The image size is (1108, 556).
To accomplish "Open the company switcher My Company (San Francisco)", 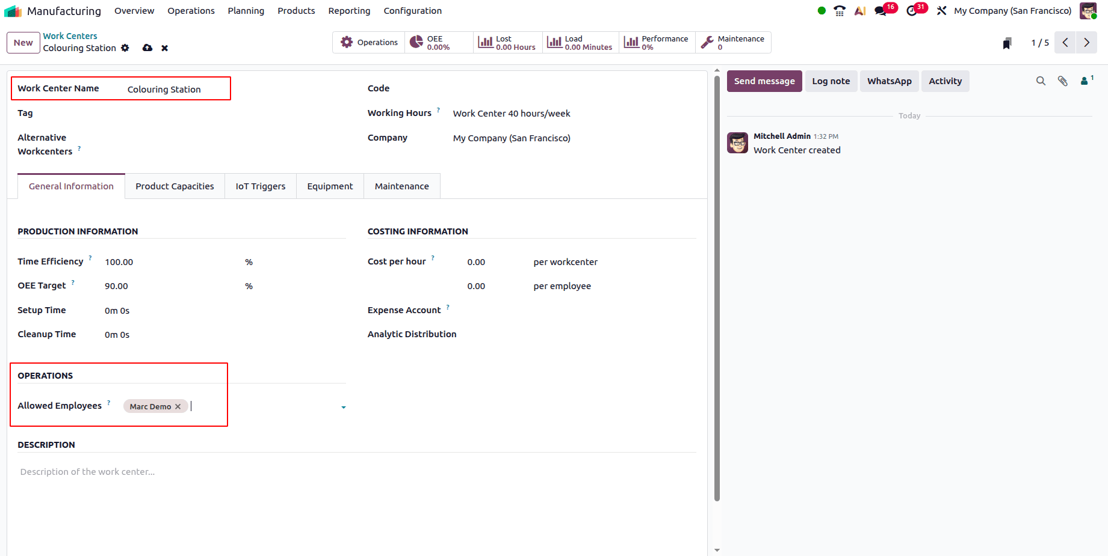I will 1013,11.
